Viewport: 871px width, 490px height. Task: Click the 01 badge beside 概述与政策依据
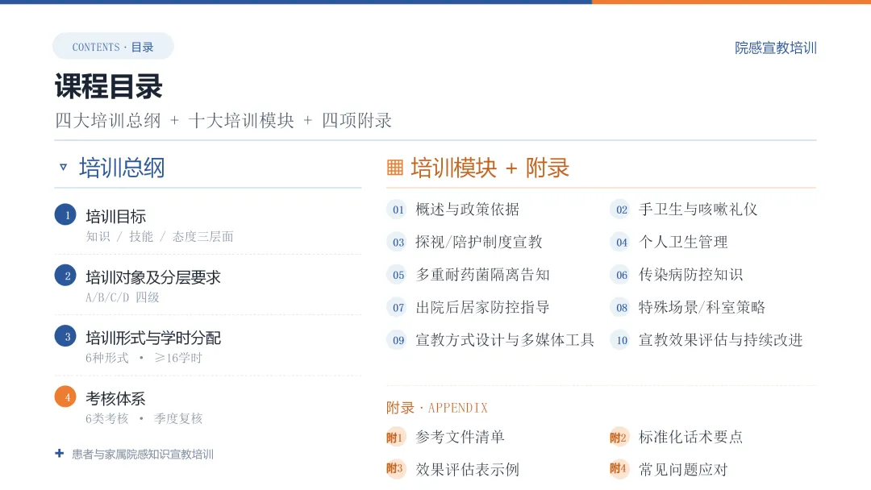398,210
